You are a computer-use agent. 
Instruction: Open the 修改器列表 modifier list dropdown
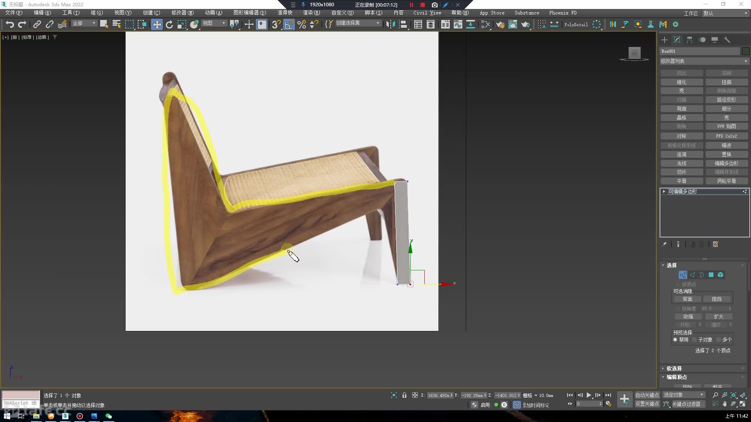(704, 61)
